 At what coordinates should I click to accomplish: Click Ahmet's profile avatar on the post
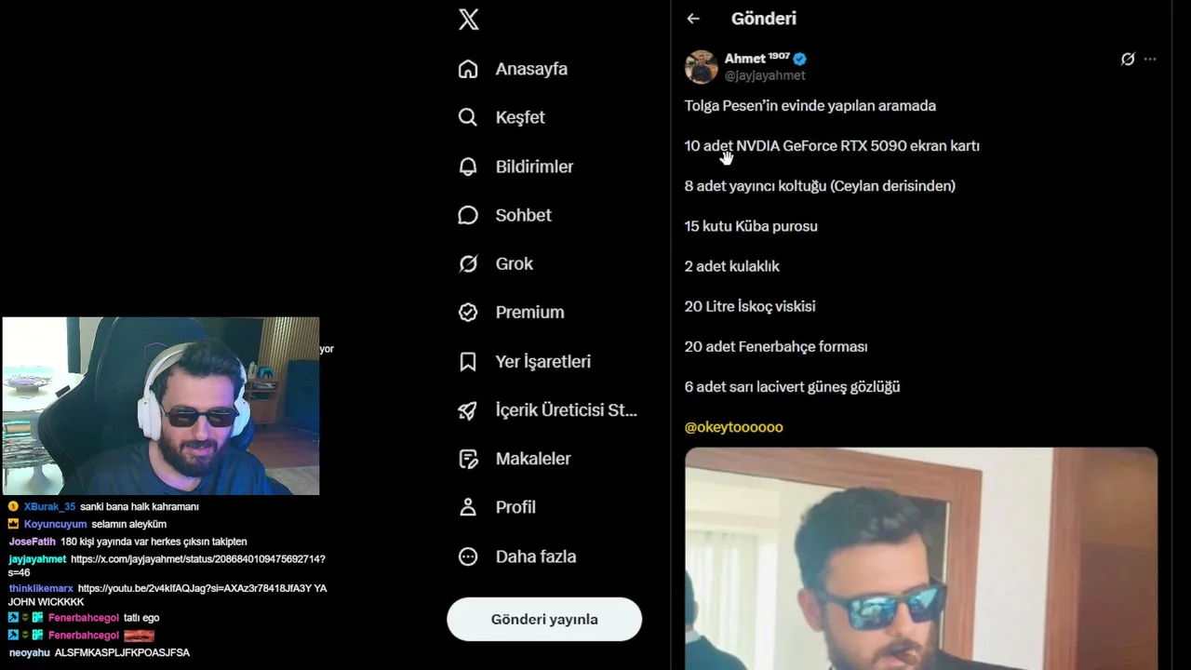[x=702, y=67]
